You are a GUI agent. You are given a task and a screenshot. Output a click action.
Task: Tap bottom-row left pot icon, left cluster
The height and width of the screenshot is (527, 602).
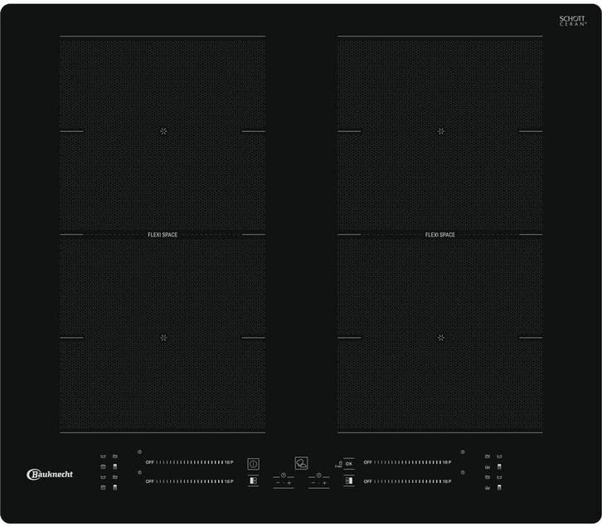[103, 487]
